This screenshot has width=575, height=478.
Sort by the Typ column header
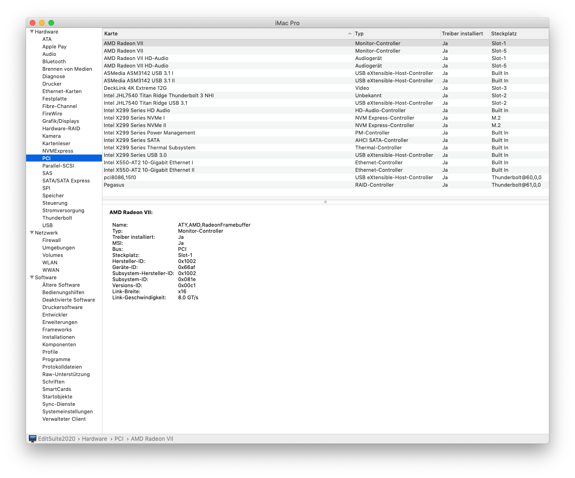point(397,34)
